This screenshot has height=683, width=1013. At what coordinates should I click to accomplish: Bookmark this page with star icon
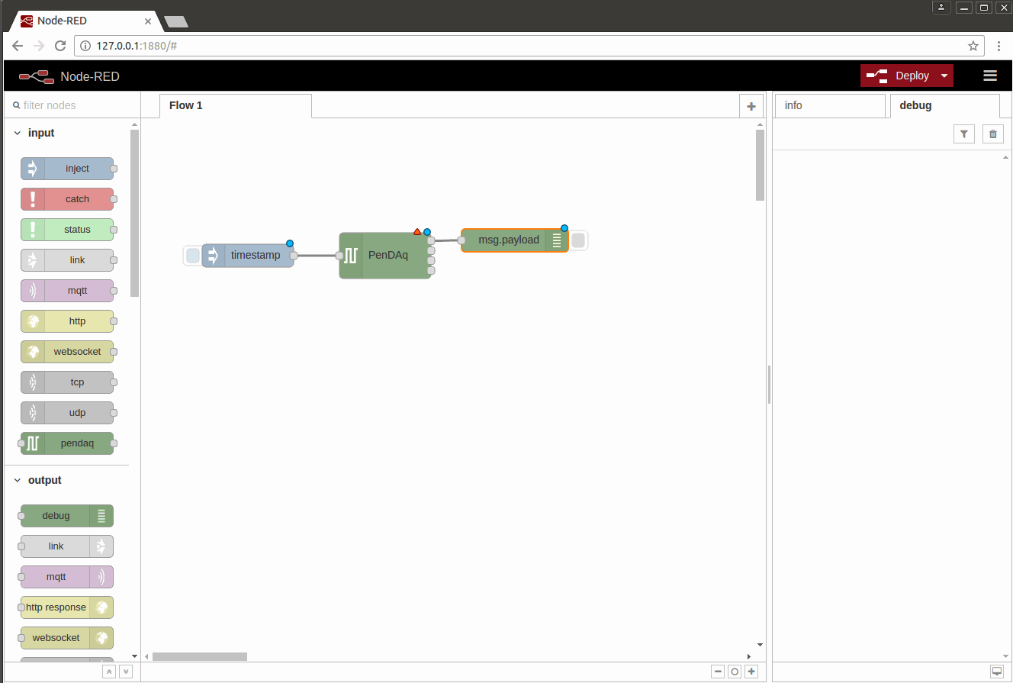pos(973,46)
